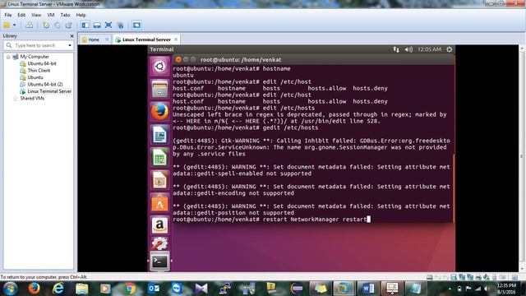Open the Tabs menu
This screenshot has width=526, height=296.
(x=65, y=15)
